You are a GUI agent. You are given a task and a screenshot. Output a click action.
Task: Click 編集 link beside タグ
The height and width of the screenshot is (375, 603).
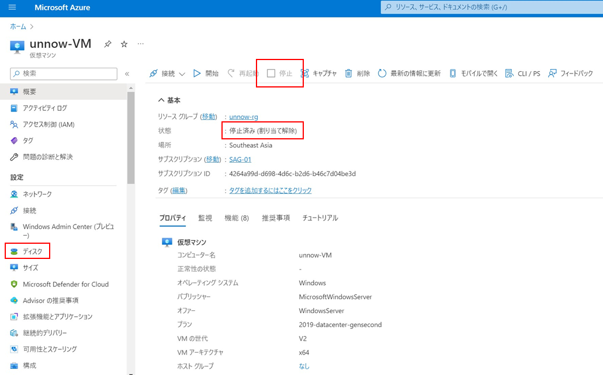click(x=179, y=190)
